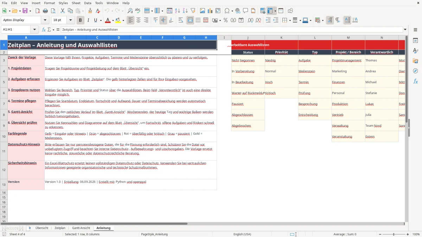This screenshot has width=422, height=237.
Task: Open the Sidebar Gallery deck
Action: coord(415,61)
